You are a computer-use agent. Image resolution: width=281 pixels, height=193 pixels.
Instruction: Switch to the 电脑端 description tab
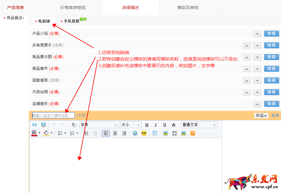[x=44, y=21]
